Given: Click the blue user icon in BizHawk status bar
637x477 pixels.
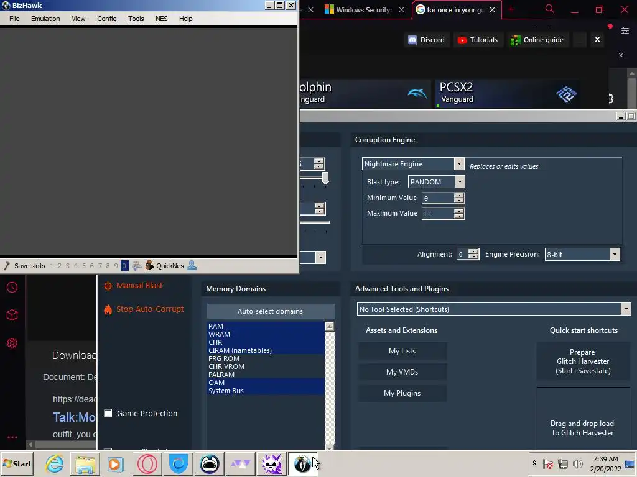Looking at the screenshot, I should (192, 266).
